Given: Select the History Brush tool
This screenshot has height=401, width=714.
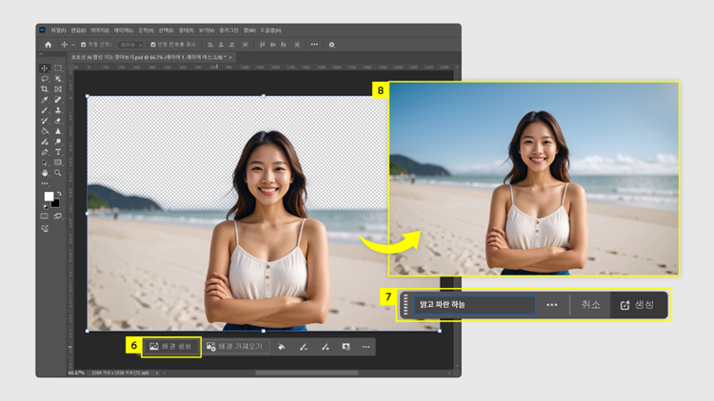Looking at the screenshot, I should pos(45,121).
